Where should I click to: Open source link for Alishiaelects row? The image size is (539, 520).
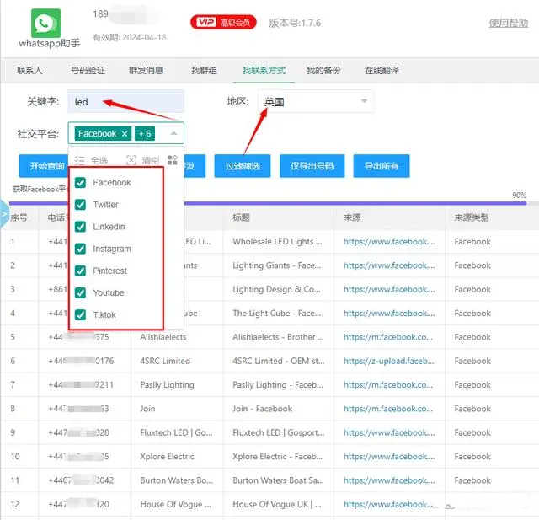[x=388, y=337]
